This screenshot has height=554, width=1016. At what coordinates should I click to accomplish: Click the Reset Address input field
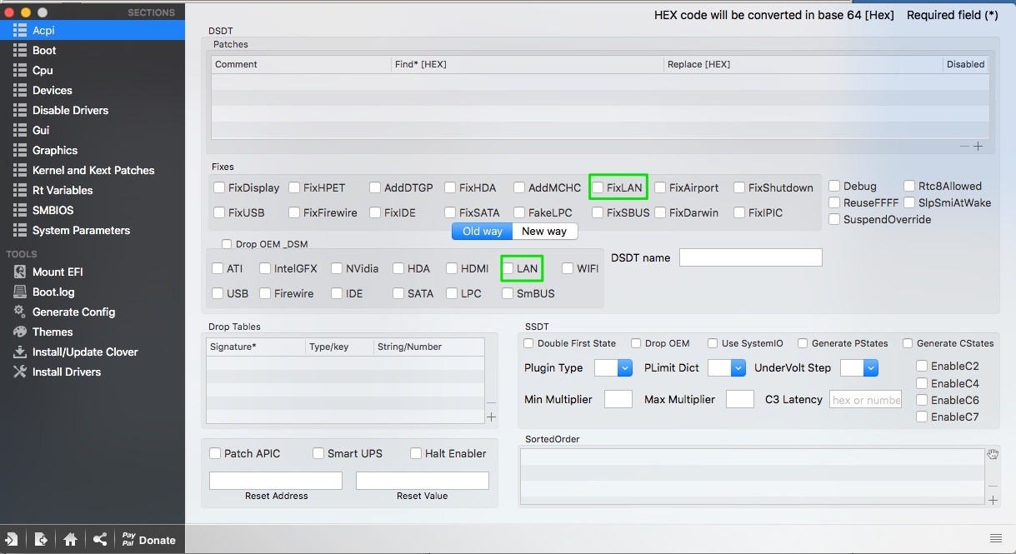point(276,481)
